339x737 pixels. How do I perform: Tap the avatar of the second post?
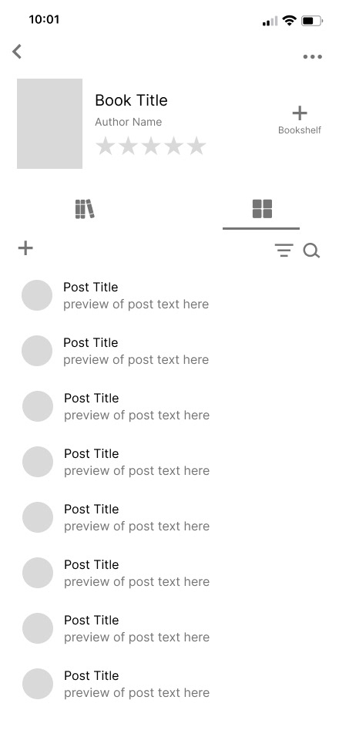pos(37,351)
